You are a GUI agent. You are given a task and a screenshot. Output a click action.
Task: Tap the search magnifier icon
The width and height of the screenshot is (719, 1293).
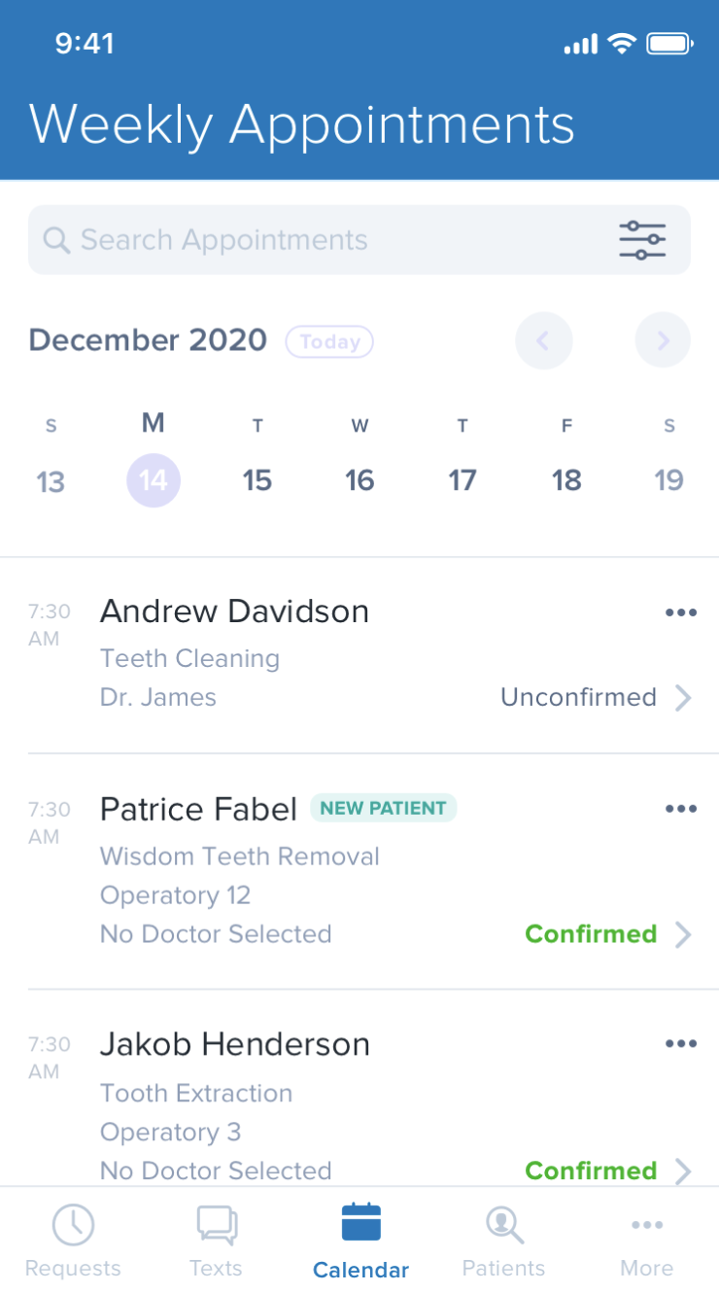point(56,240)
